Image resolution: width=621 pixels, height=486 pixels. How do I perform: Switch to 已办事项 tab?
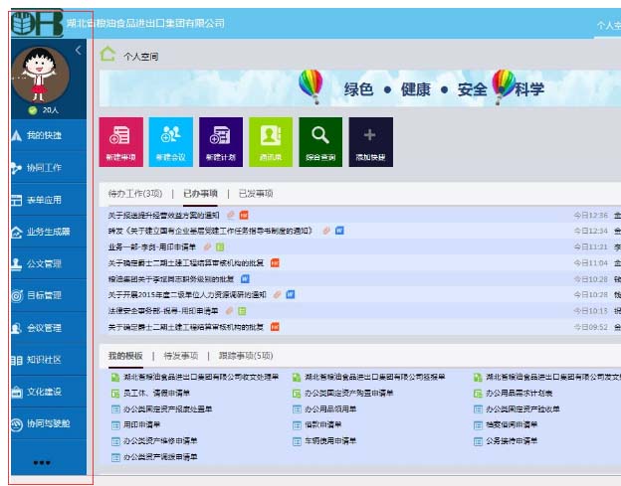(200, 194)
